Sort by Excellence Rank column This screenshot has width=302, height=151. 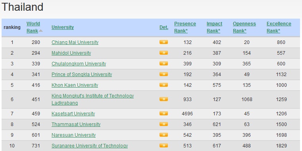pos(279,27)
